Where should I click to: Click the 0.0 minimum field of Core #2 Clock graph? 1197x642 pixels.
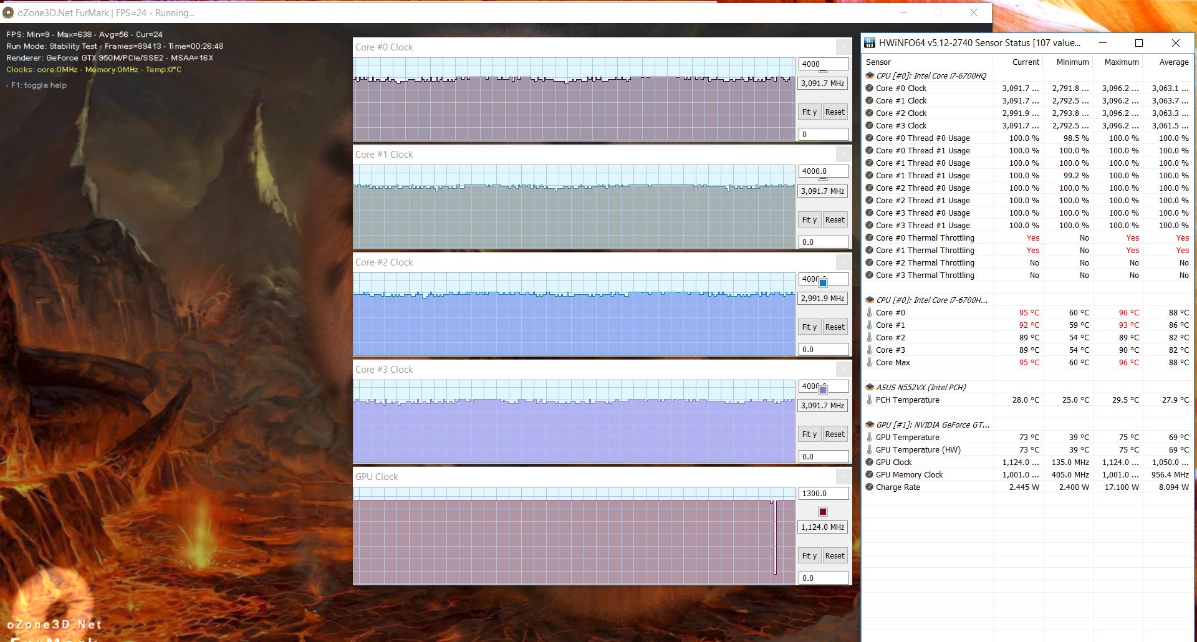coord(824,350)
